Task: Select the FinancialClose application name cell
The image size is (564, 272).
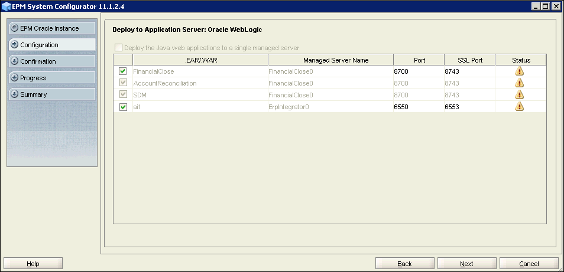Action: [200, 71]
